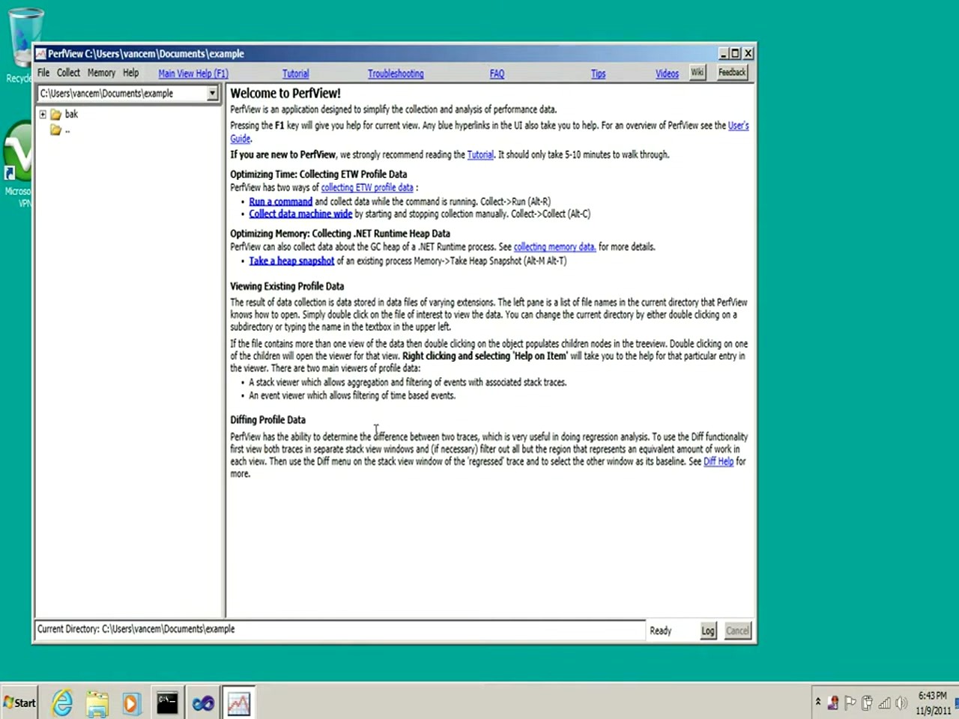959x719 pixels.
Task: Open the Diff Help link
Action: [x=719, y=461]
